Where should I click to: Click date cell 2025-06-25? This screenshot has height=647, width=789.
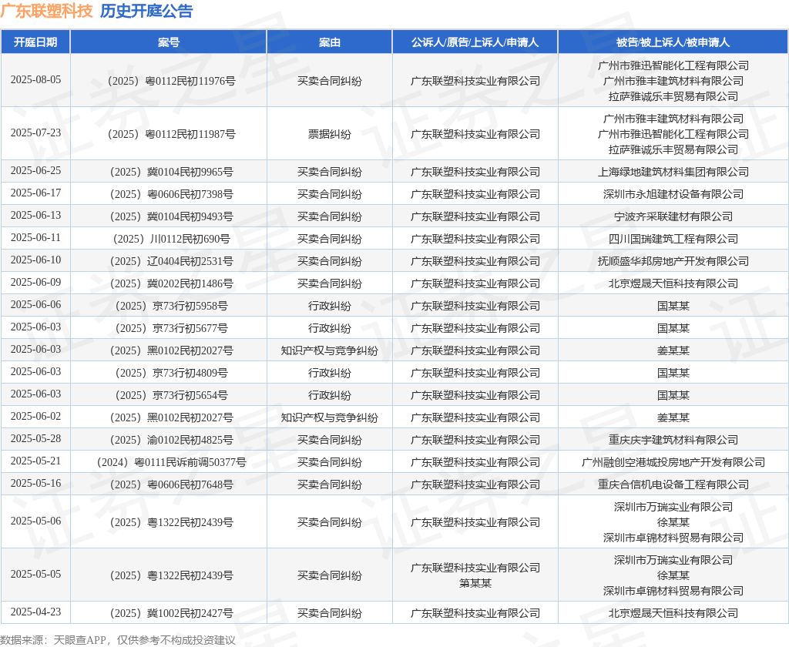pyautogui.click(x=35, y=170)
